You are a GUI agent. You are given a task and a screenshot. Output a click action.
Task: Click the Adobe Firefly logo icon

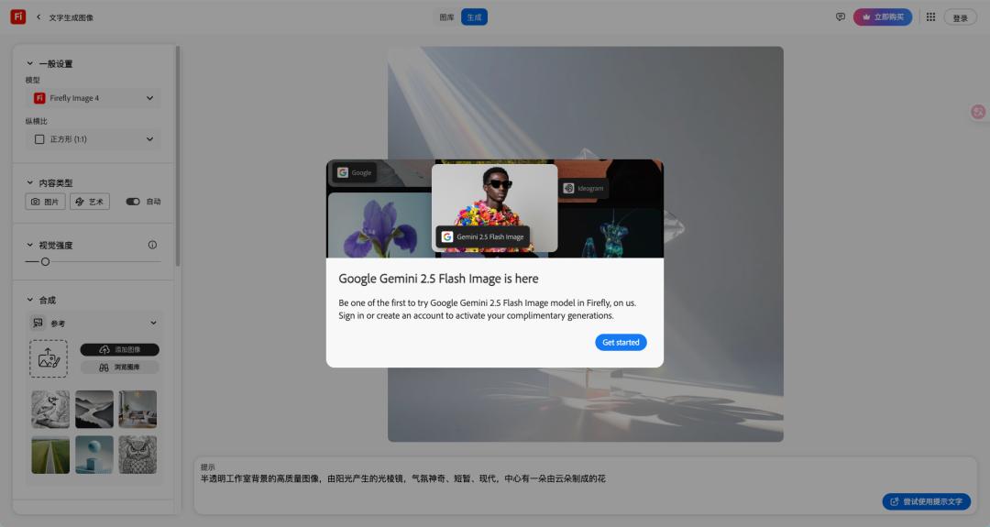tap(18, 17)
